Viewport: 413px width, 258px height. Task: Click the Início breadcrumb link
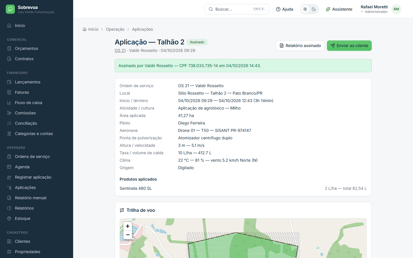click(91, 29)
